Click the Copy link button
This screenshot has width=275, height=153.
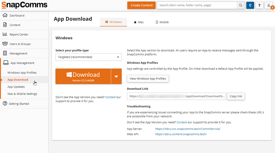pyautogui.click(x=236, y=96)
